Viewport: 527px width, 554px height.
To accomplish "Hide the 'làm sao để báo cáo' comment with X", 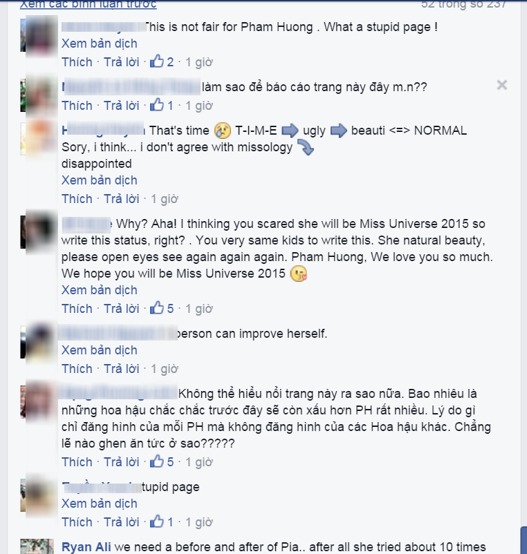I will coord(502,85).
